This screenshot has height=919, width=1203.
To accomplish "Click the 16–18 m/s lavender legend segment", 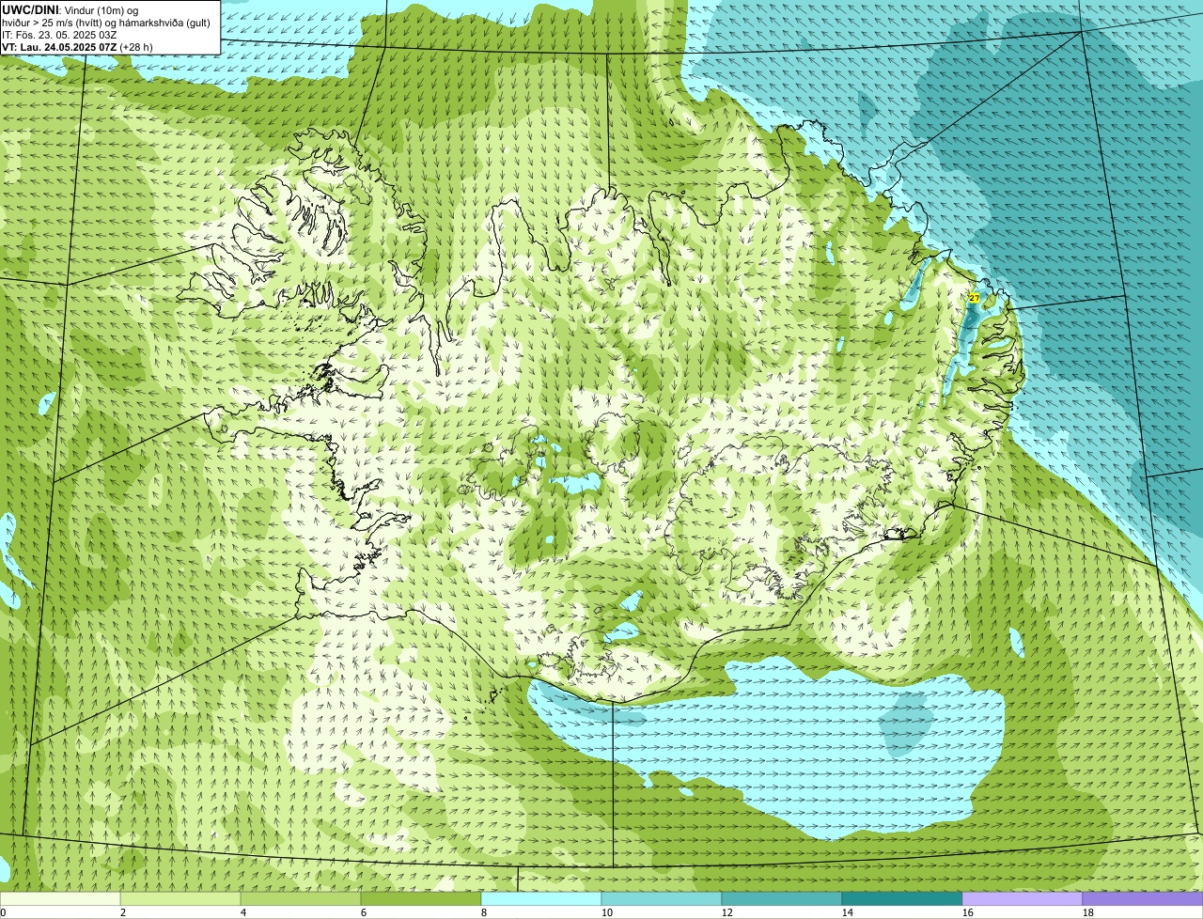I will click(1023, 898).
